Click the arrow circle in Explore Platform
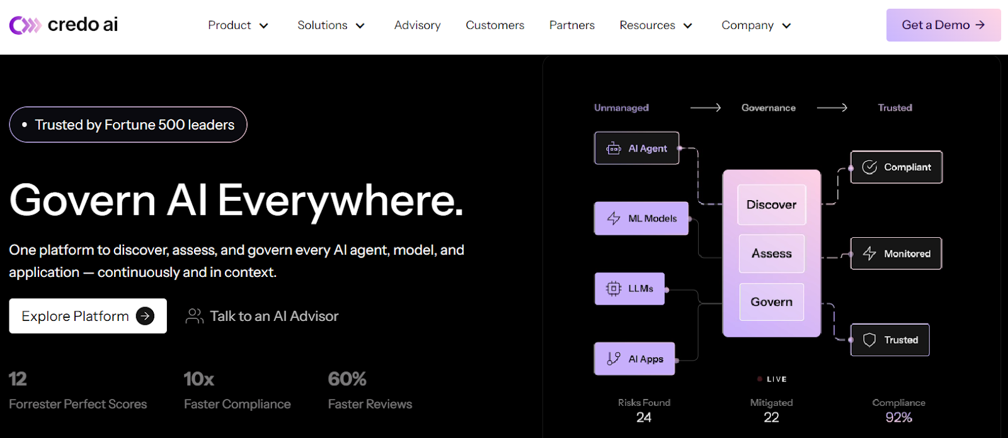This screenshot has height=438, width=1008. tap(145, 316)
